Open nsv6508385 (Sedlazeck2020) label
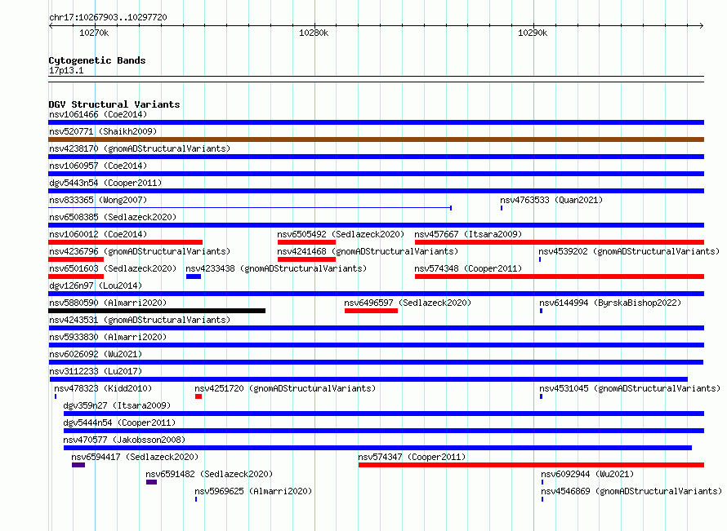The image size is (727, 531). 113,217
